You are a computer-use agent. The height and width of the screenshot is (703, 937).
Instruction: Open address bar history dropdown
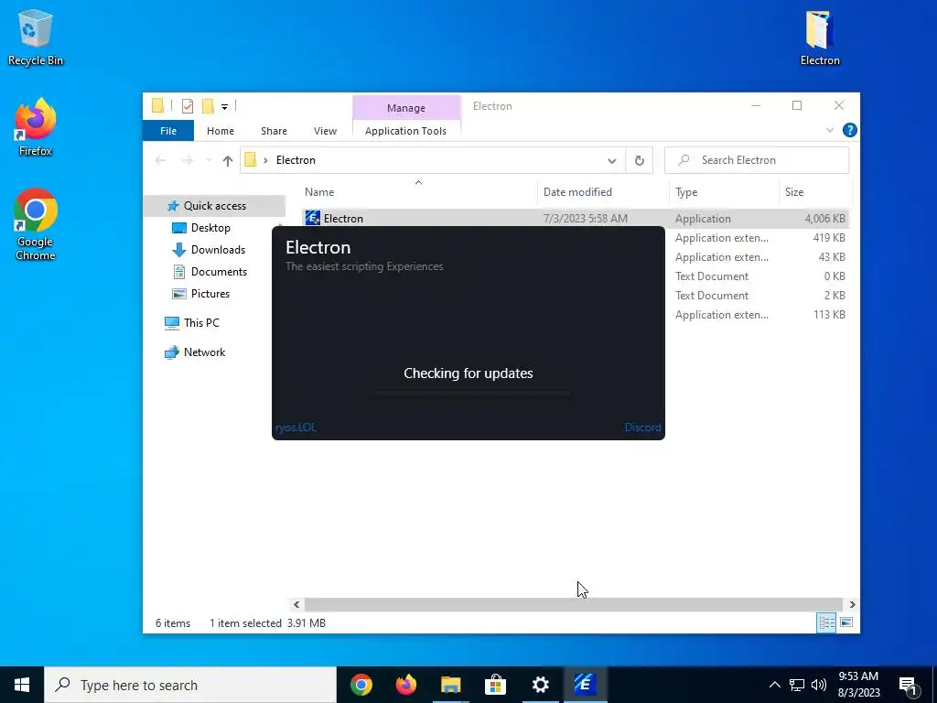pos(612,160)
